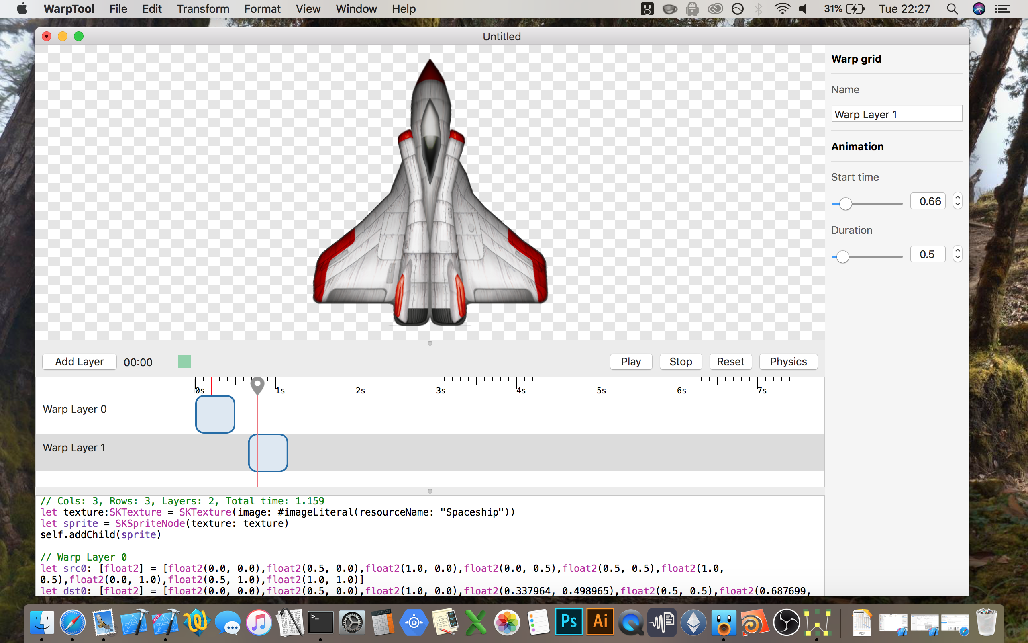
Task: Click the Add Layer button
Action: (x=80, y=361)
